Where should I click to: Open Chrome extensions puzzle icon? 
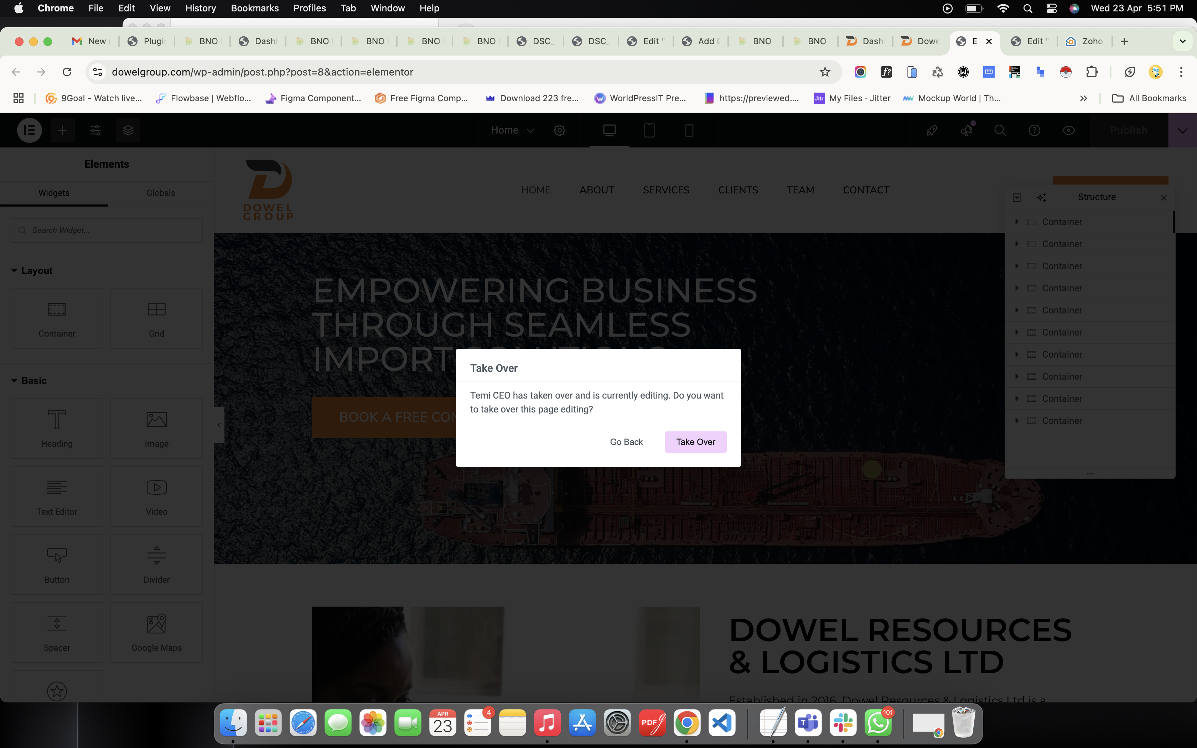pos(1092,72)
